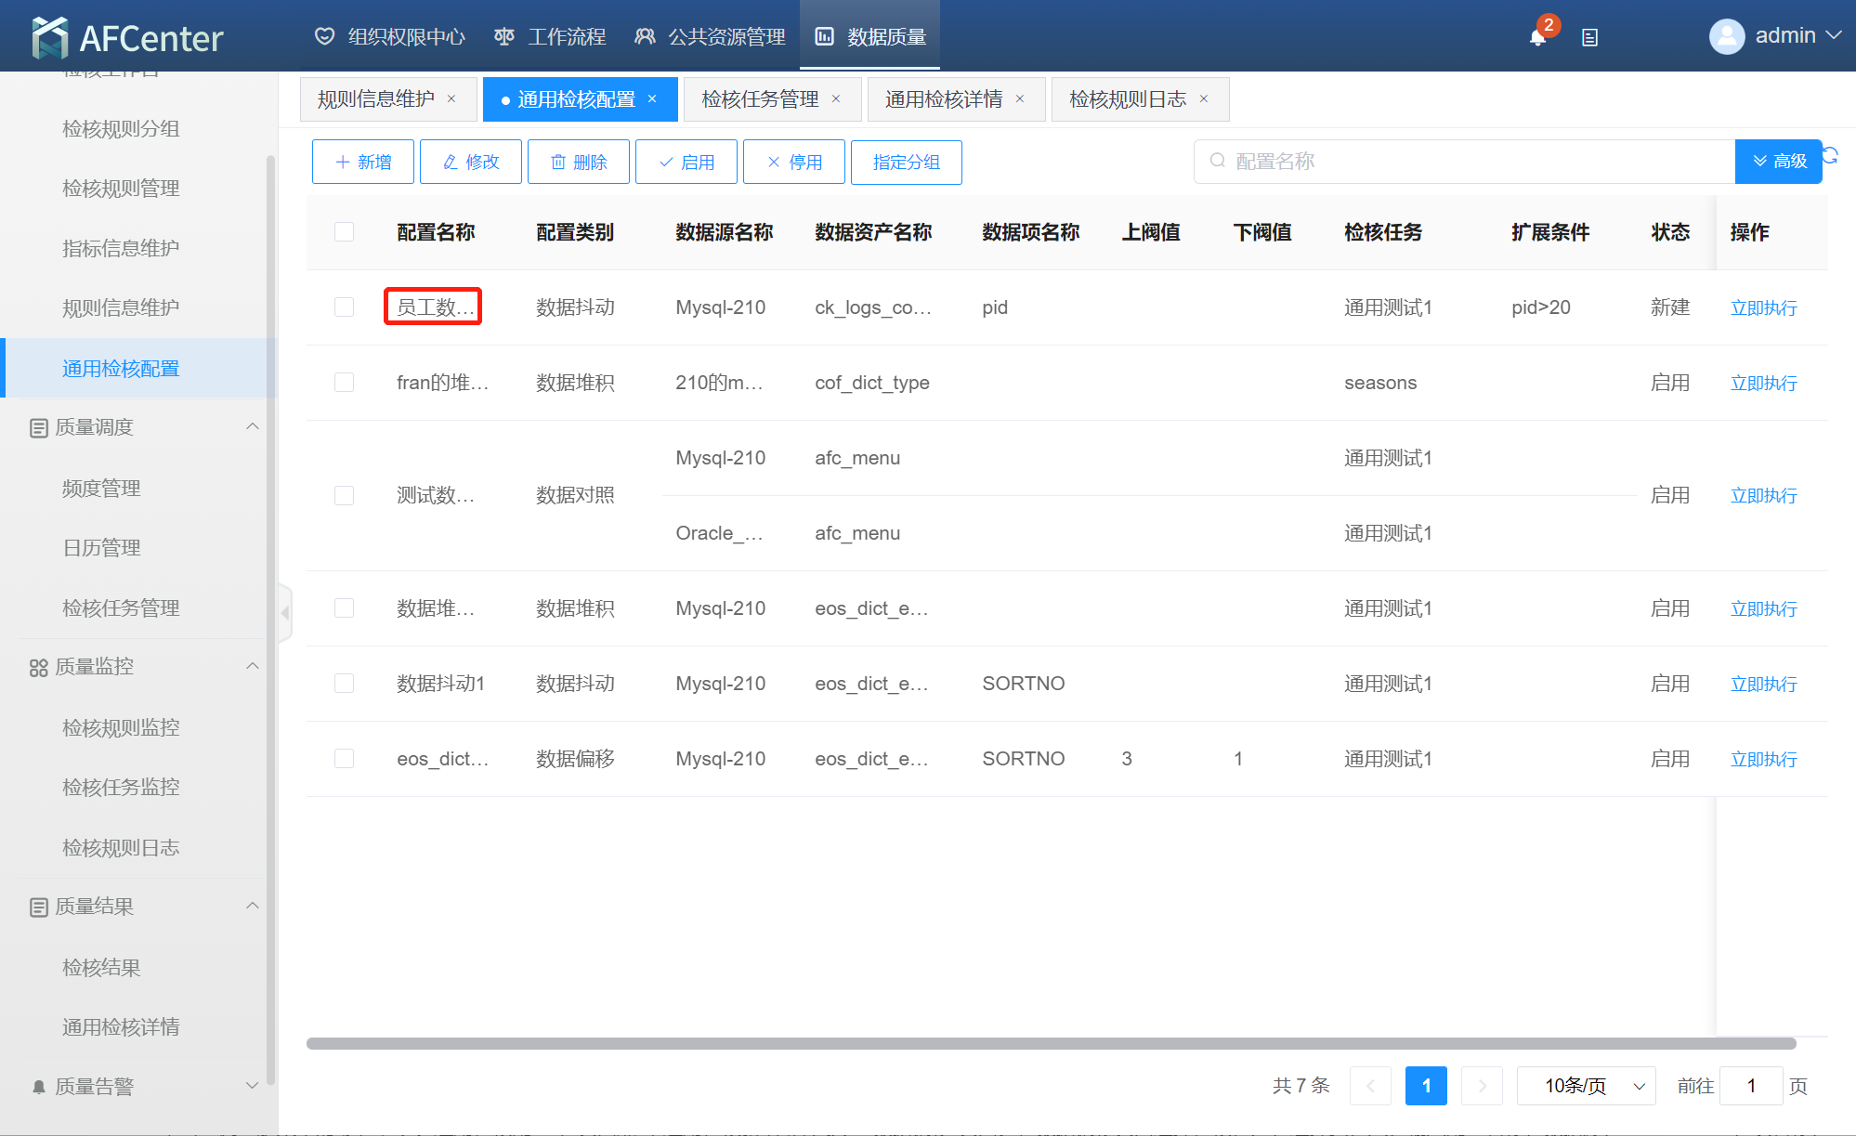The image size is (1856, 1136).
Task: Click the horizontal table scrollbar
Action: point(1050,1043)
